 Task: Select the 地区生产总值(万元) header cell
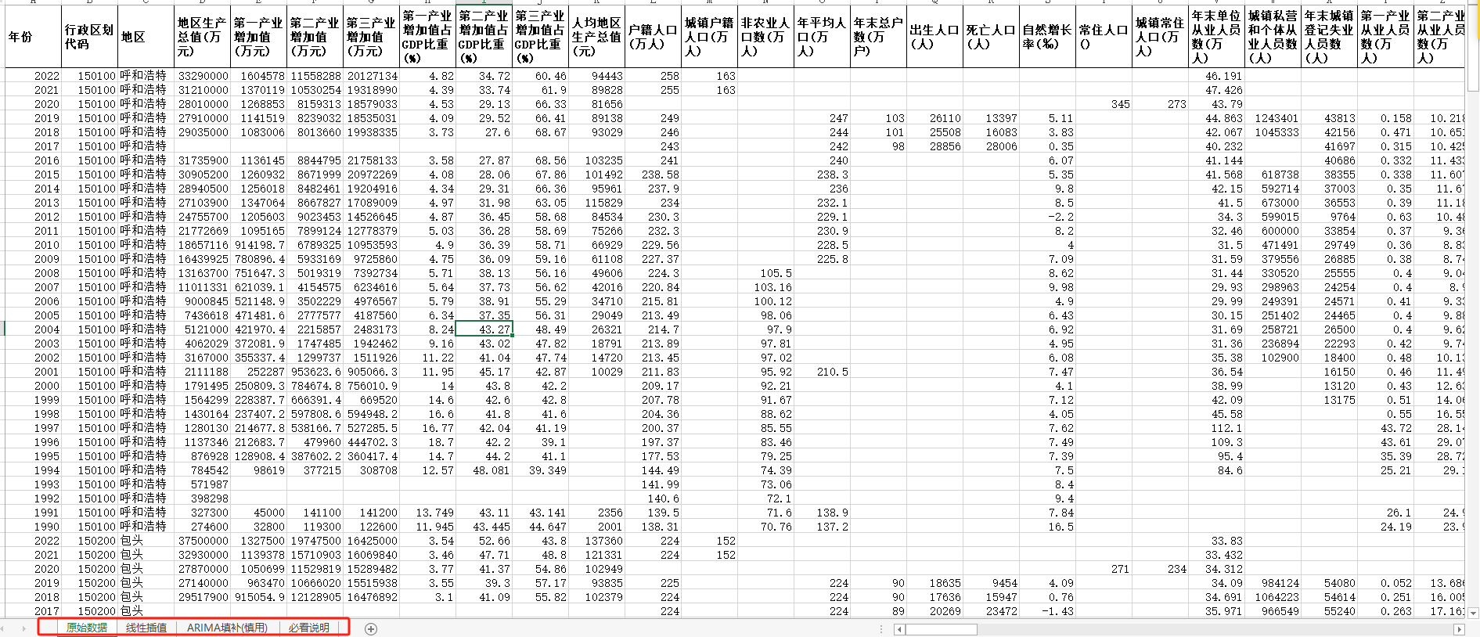(202, 37)
